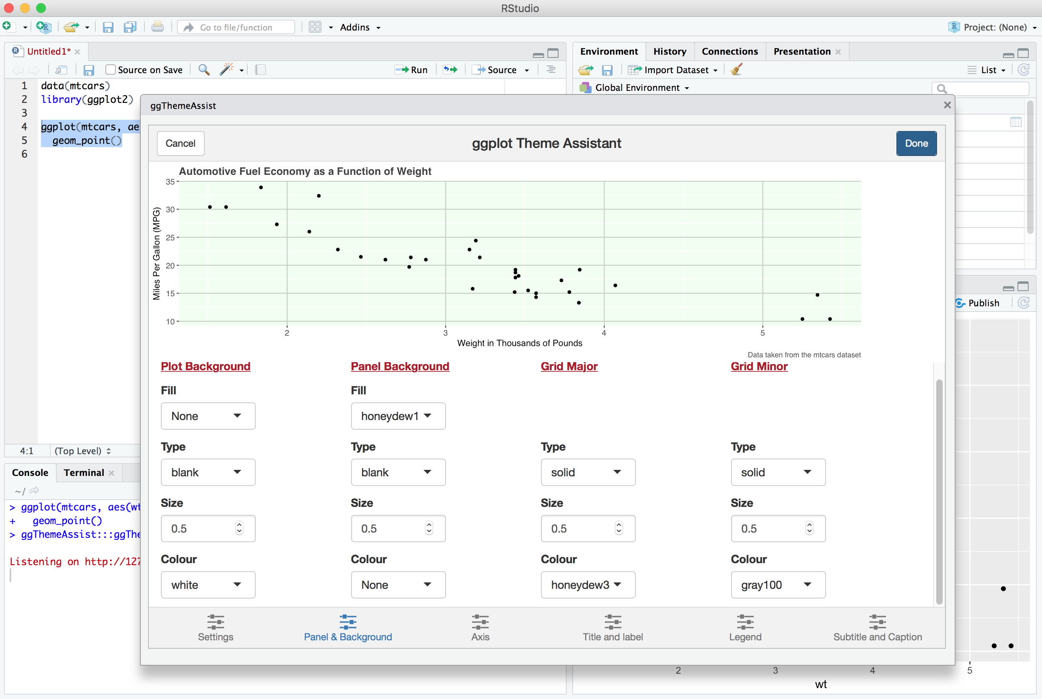Click the Done button
Image resolution: width=1042 pixels, height=699 pixels.
point(917,143)
